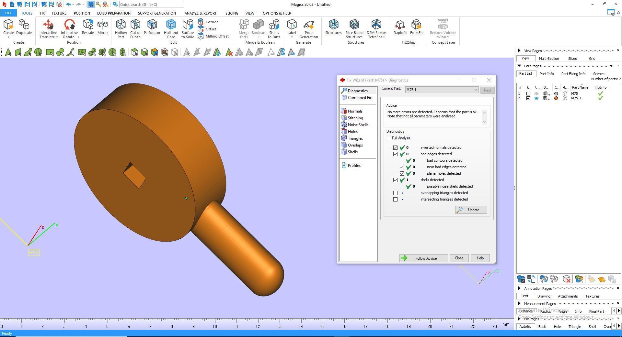Uncheck inverted normals detected

[x=395, y=147]
